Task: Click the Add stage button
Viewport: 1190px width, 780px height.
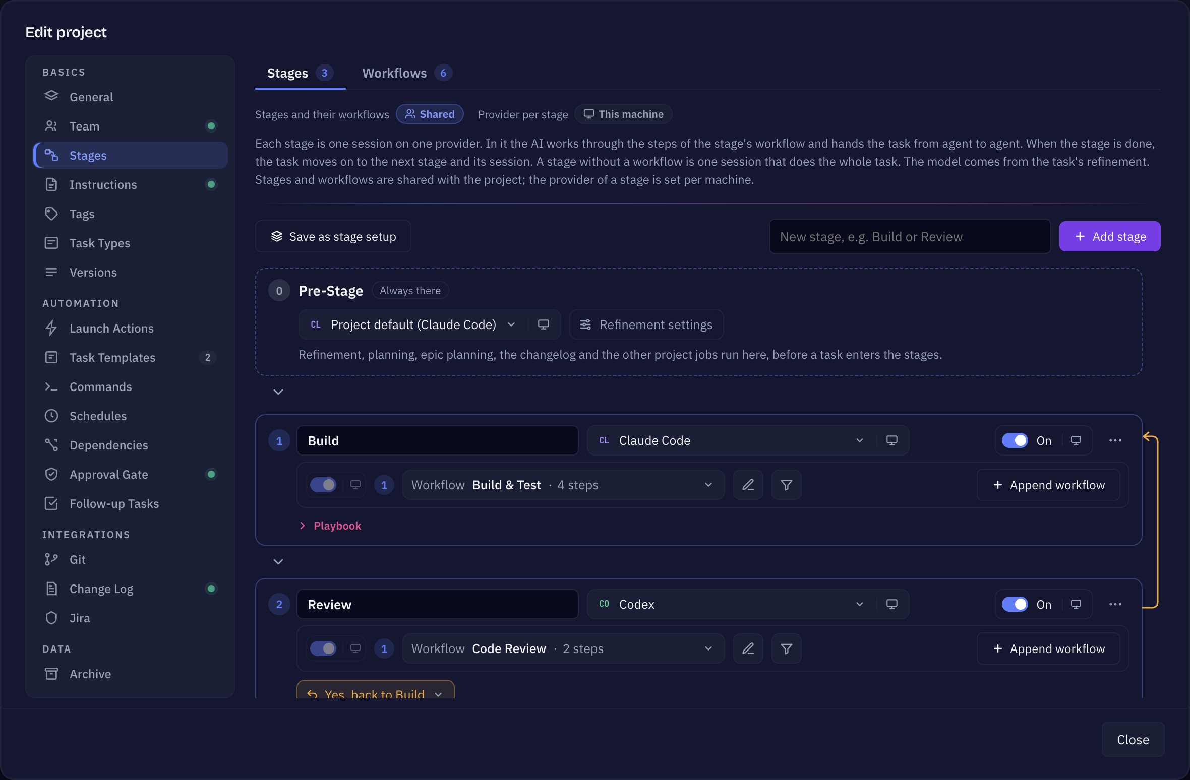Action: (1110, 236)
